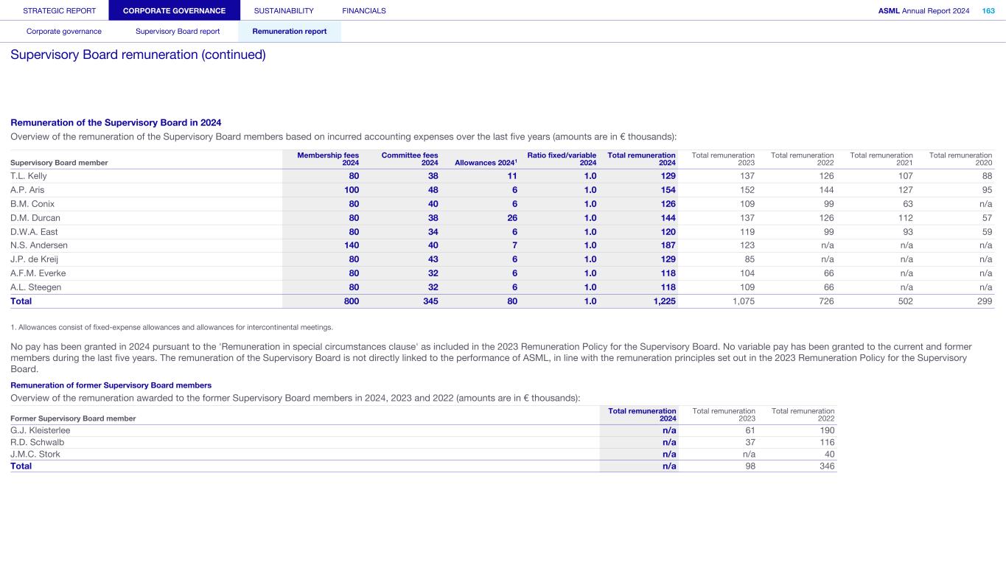
Task: Select the Remuneration report sub-tab
Action: [289, 31]
